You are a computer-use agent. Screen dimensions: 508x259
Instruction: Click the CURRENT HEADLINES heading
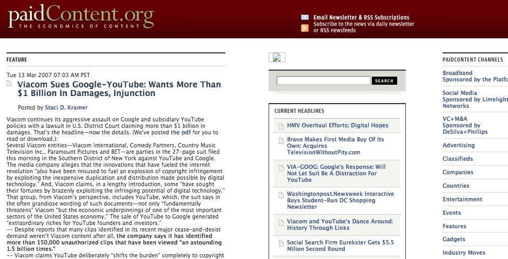tap(299, 111)
